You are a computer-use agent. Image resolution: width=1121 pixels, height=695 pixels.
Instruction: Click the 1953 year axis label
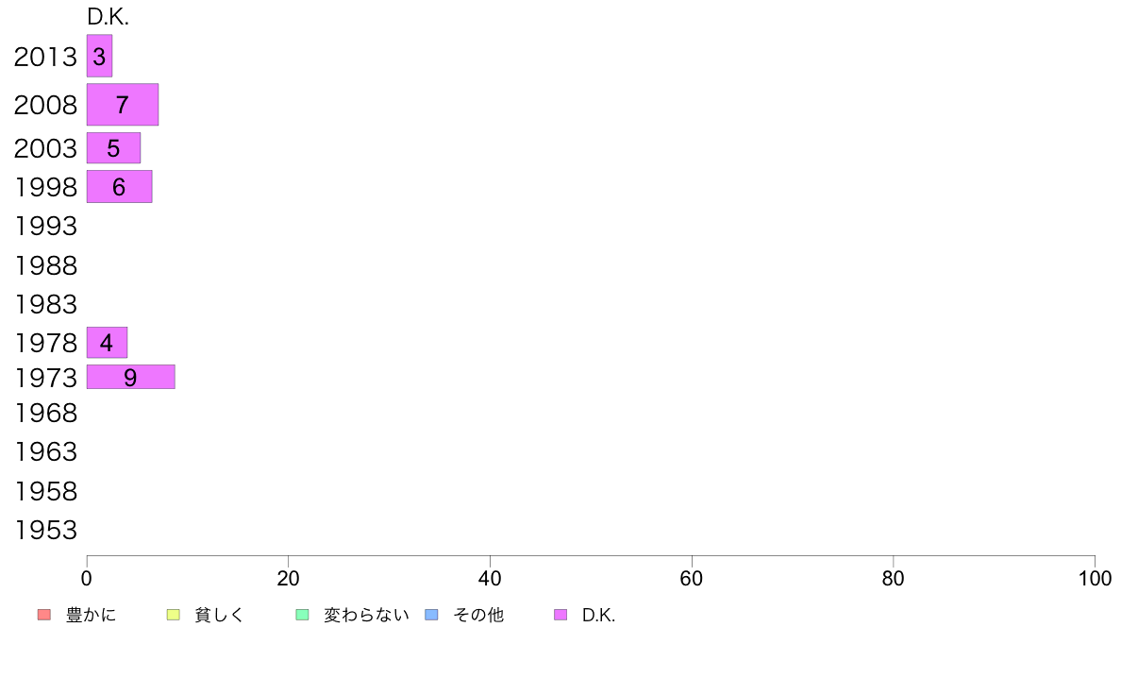point(45,531)
